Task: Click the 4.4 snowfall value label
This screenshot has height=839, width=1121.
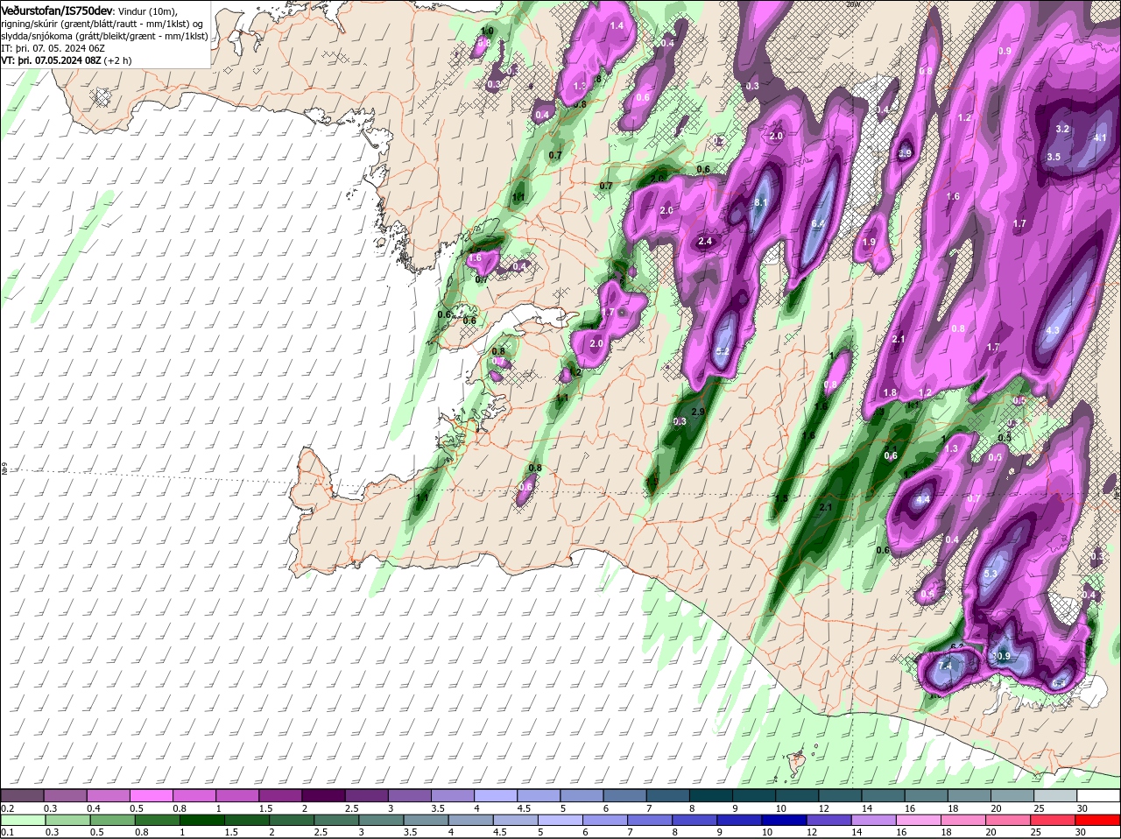Action: coord(922,500)
